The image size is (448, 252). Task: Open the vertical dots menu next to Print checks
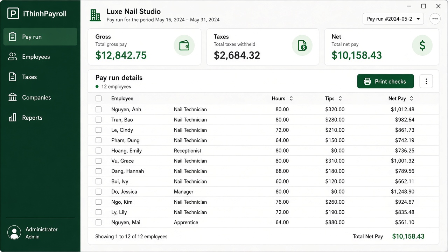[x=426, y=81]
